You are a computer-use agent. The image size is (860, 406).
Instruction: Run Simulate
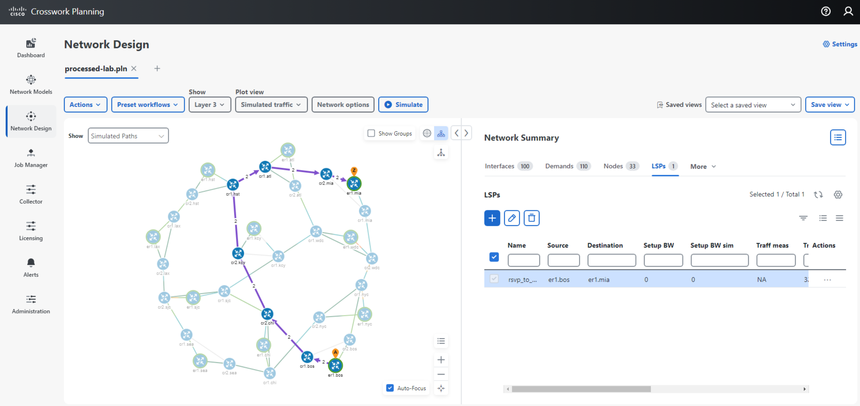pyautogui.click(x=403, y=105)
